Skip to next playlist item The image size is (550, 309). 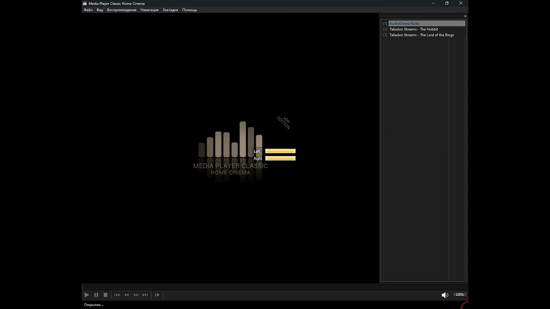coord(145,295)
